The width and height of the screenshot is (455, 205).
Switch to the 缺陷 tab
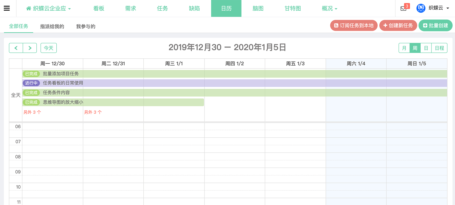point(194,8)
